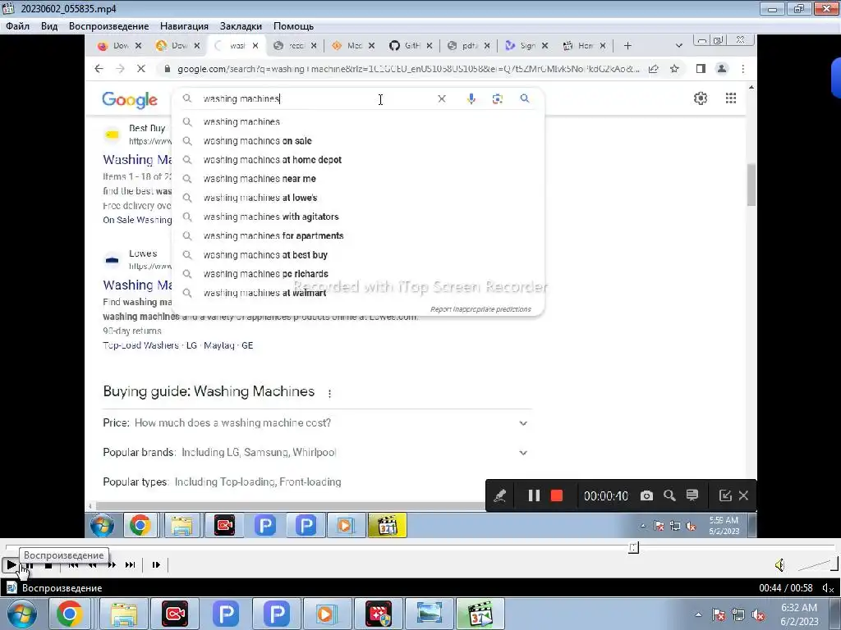Click the recorder toolbar magnifier zoom icon

pyautogui.click(x=669, y=495)
